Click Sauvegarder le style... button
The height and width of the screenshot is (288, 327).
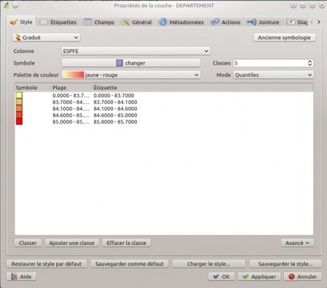285,263
